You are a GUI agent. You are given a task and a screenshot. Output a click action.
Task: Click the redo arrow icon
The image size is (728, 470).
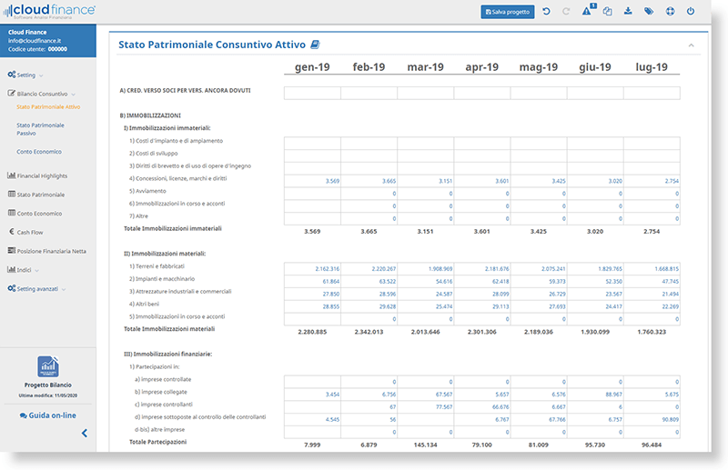click(x=566, y=11)
